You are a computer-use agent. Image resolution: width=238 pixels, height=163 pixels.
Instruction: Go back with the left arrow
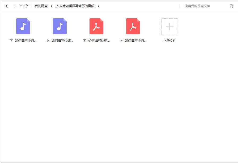7,6
